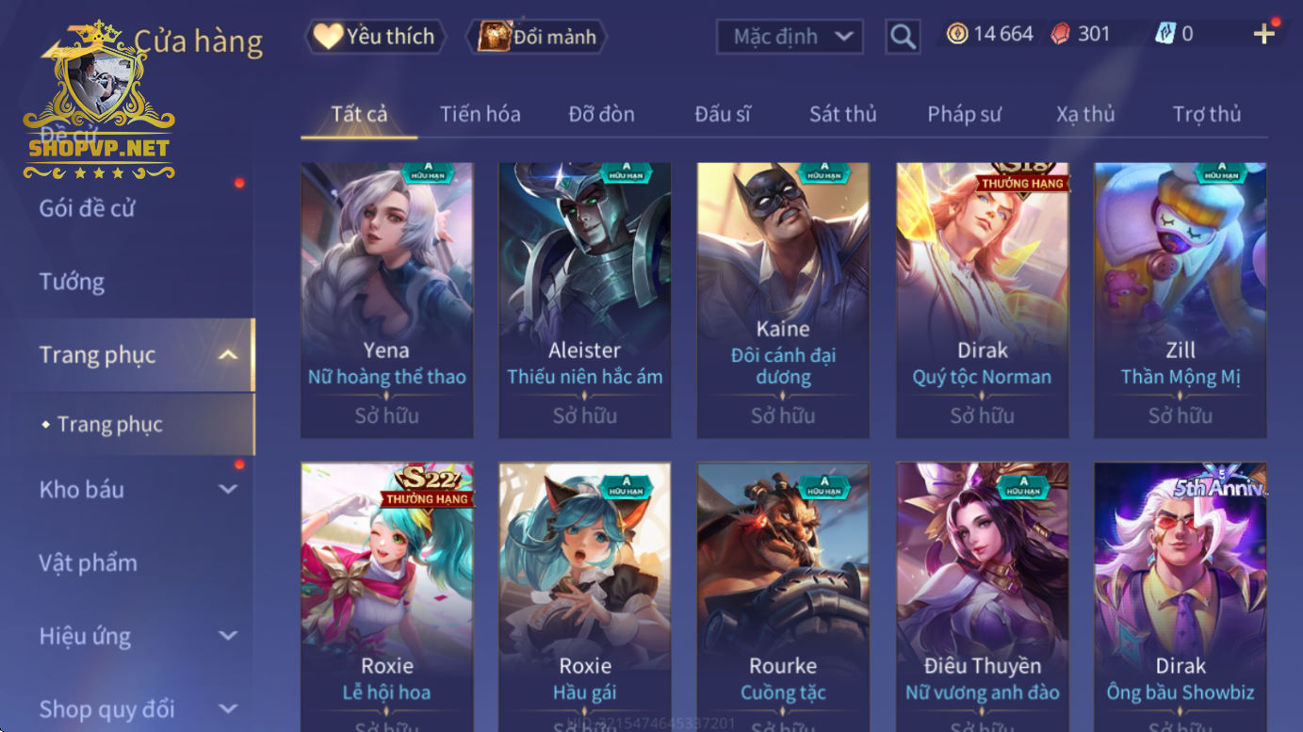Click the red ruby currency icon
This screenshot has width=1303, height=732.
pos(1060,34)
